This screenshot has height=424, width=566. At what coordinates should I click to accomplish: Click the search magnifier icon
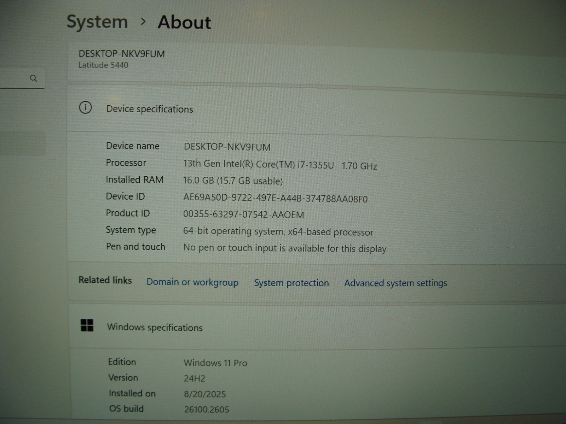point(34,78)
